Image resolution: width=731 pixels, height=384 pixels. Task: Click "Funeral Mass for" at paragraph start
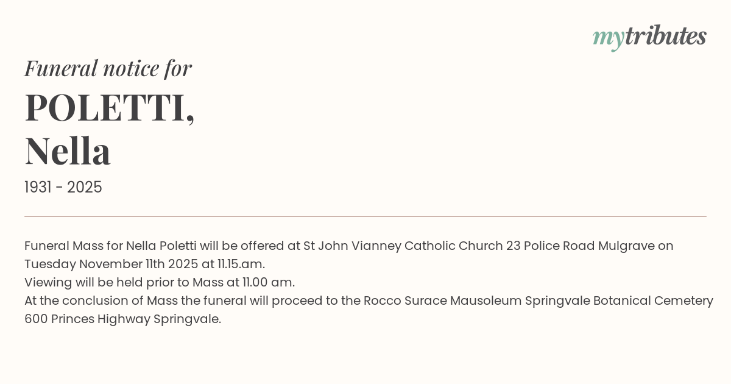73,246
